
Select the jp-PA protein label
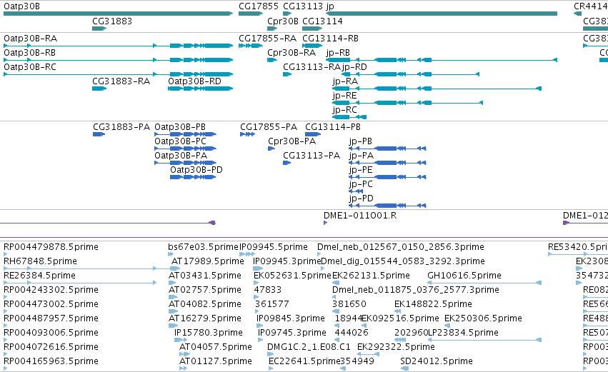(x=362, y=156)
